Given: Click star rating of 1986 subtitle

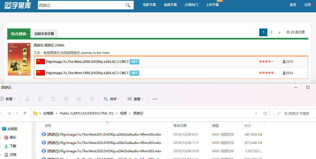Looking at the screenshot, I should click(x=267, y=73).
